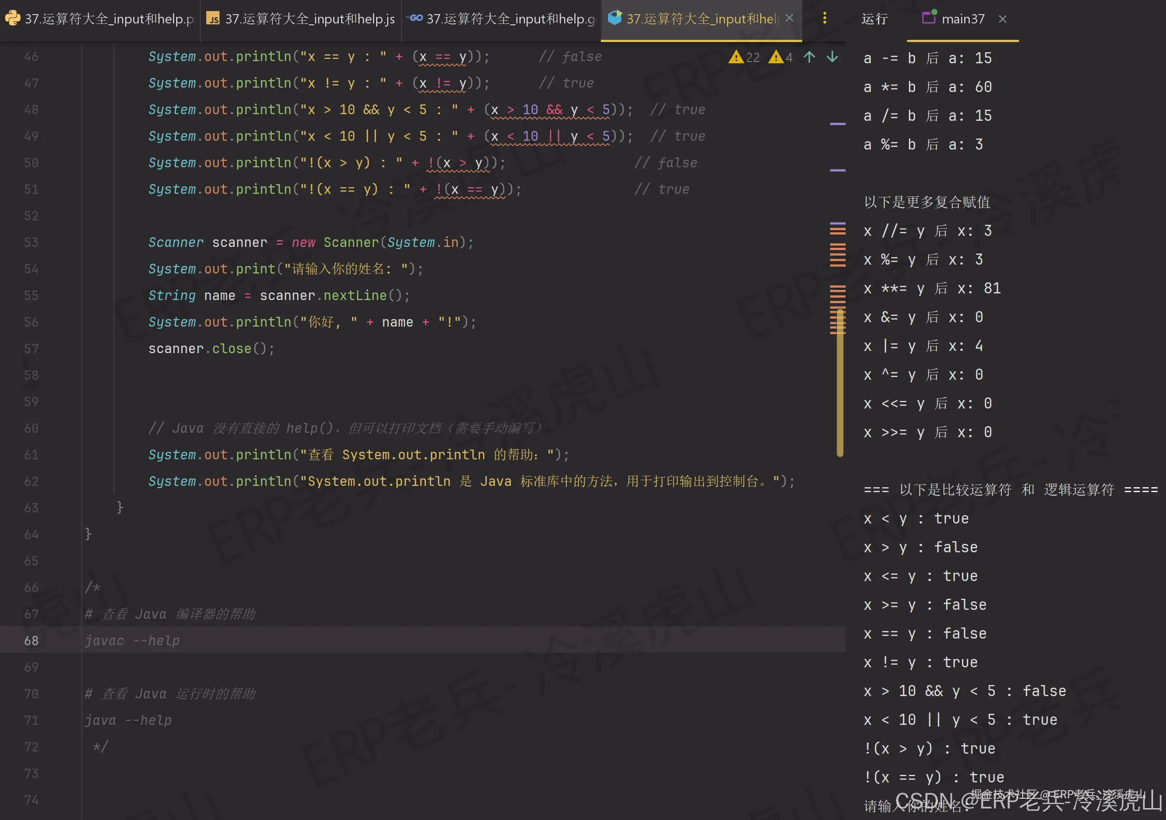The height and width of the screenshot is (820, 1166).
Task: Select the main37 run tab
Action: [x=962, y=19]
